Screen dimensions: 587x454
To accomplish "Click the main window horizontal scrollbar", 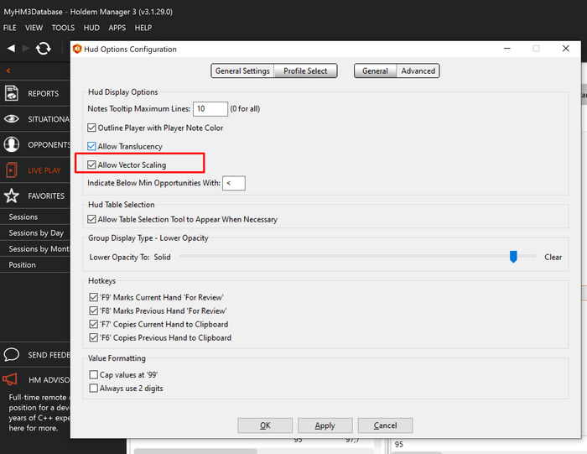I will coord(195,451).
